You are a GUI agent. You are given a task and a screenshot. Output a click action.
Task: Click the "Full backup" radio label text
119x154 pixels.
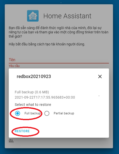point(32,113)
